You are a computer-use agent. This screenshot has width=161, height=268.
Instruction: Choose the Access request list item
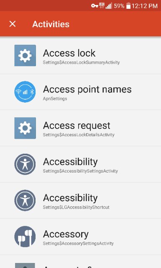80,128
